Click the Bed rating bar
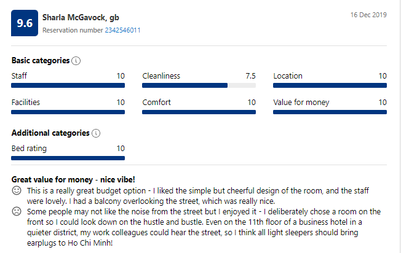Image resolution: width=401 pixels, height=253 pixels. [68, 158]
